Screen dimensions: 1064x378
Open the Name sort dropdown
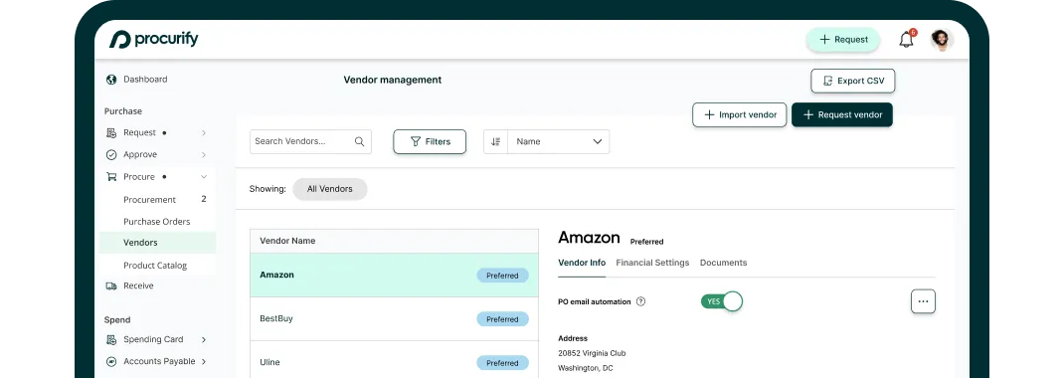tap(559, 142)
